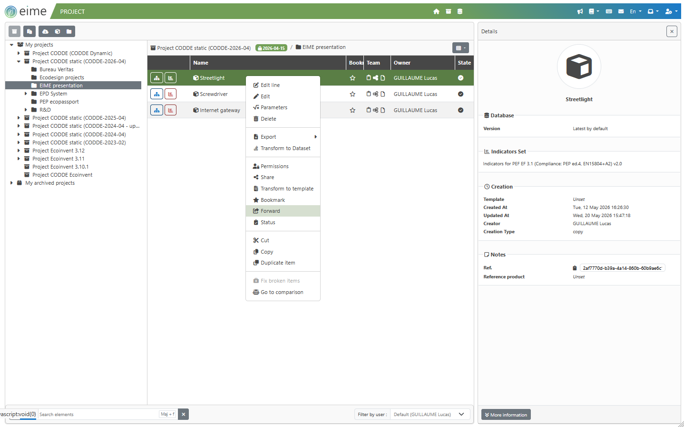Open the Screwdriver results chart icon
The height and width of the screenshot is (427, 684).
point(170,94)
